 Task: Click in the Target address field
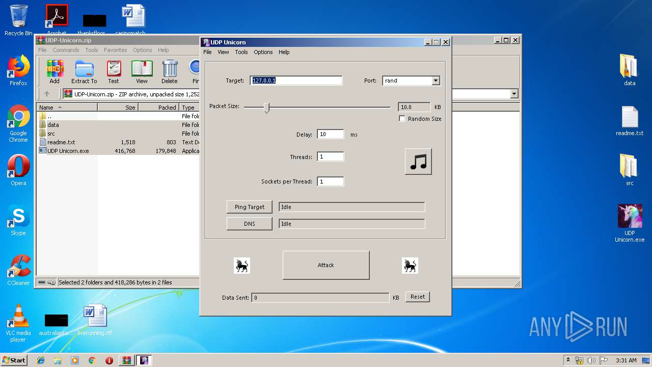(296, 81)
